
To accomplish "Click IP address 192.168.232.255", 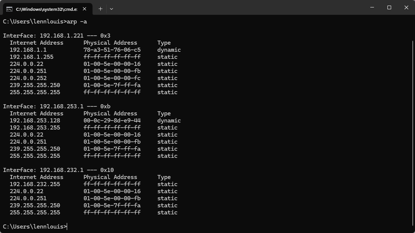I will [35, 184].
